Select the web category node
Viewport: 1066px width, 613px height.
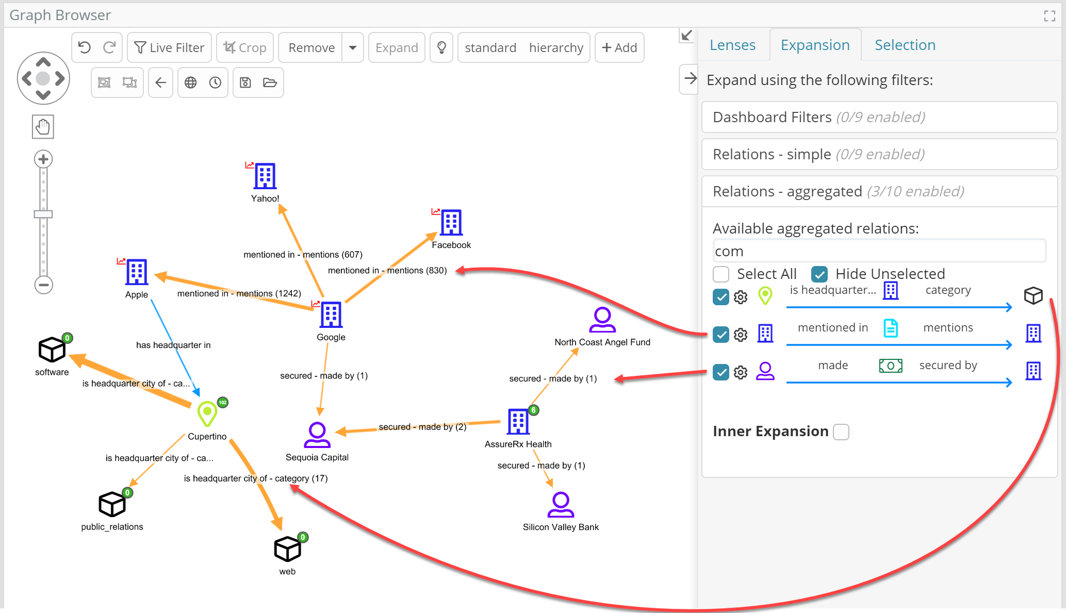click(287, 549)
